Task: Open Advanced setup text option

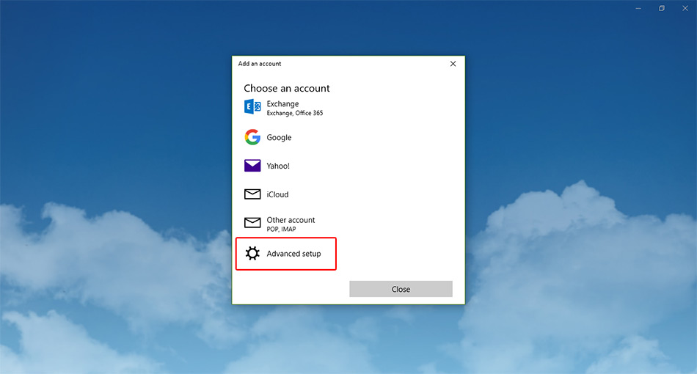Action: 293,254
